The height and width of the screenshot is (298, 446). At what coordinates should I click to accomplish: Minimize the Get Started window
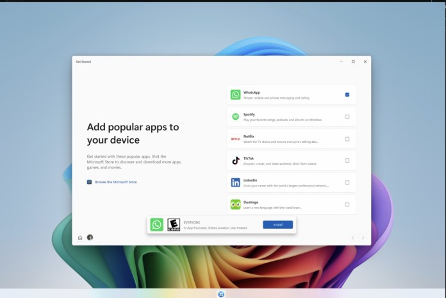tap(341, 62)
